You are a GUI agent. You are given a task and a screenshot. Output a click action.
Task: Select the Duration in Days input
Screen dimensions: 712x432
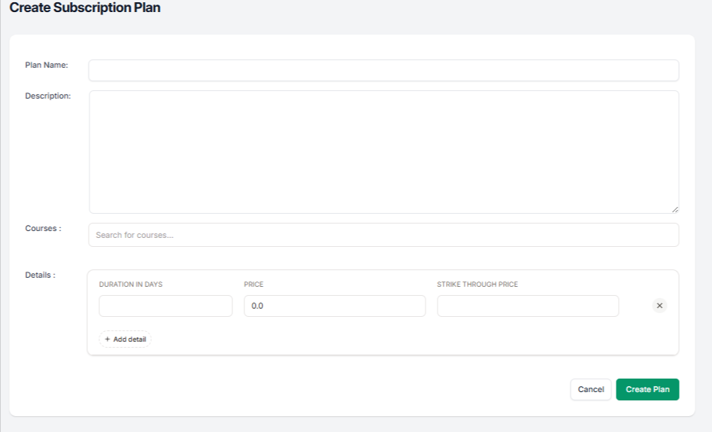point(165,306)
